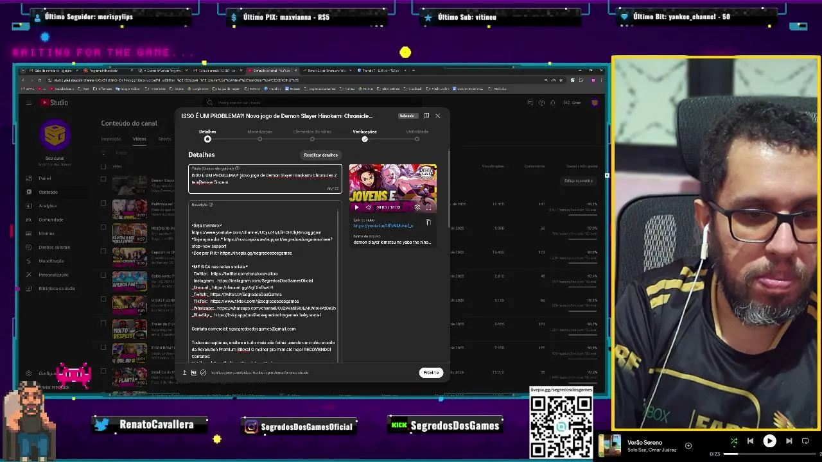This screenshot has height=462, width=822.
Task: Open Direitos autorais in the sidebar
Action: point(54,247)
